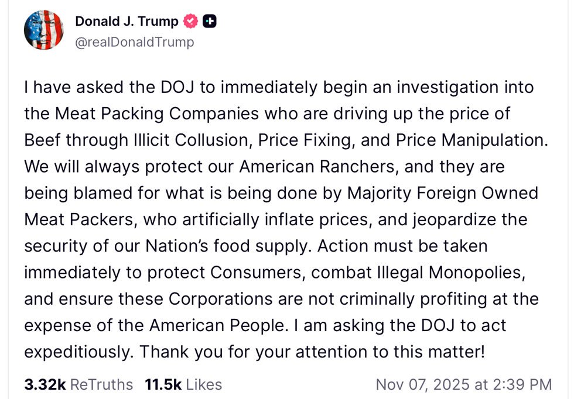Open the Donald J. Trump display name

click(x=127, y=22)
